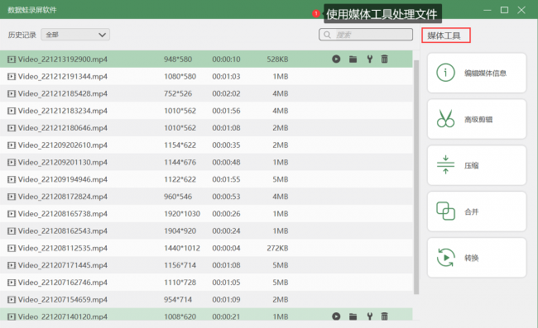
Task: Open 编辑媒体信息 tool card
Action: click(477, 73)
